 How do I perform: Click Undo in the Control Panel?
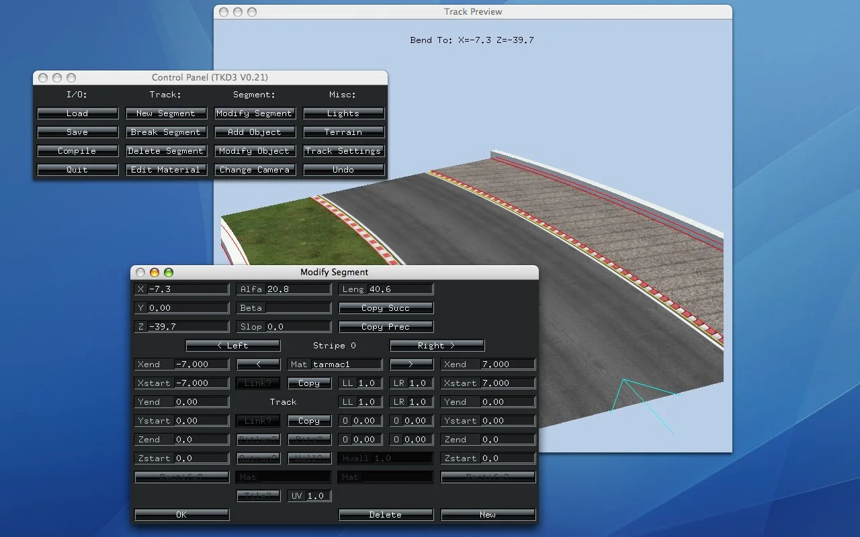pyautogui.click(x=343, y=169)
